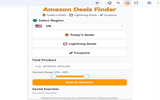
Task: Click the maximum discount slider handle
Action: [86, 76]
